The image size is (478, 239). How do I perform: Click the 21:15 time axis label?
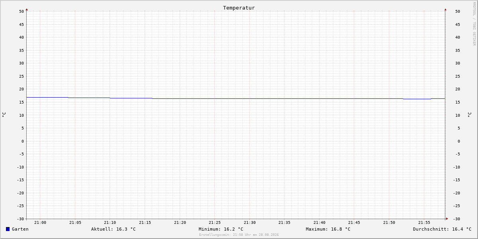145,223
